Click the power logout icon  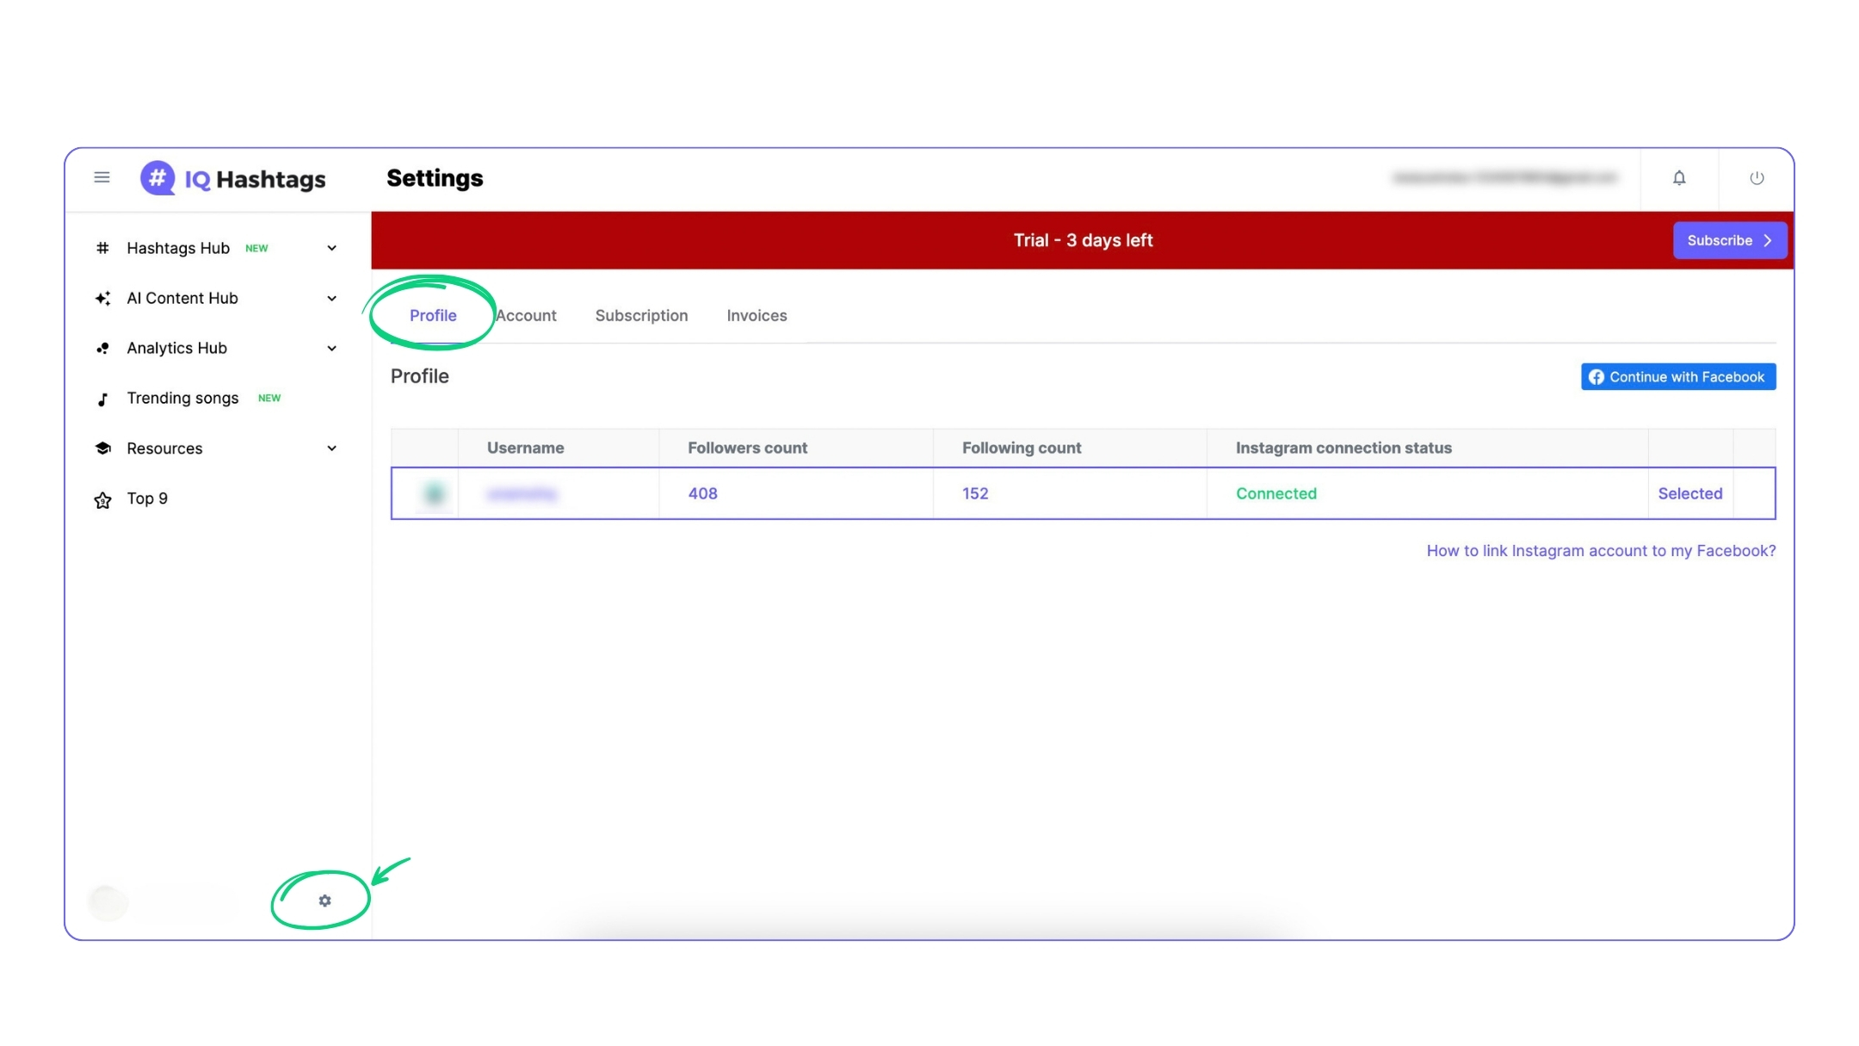(1757, 178)
